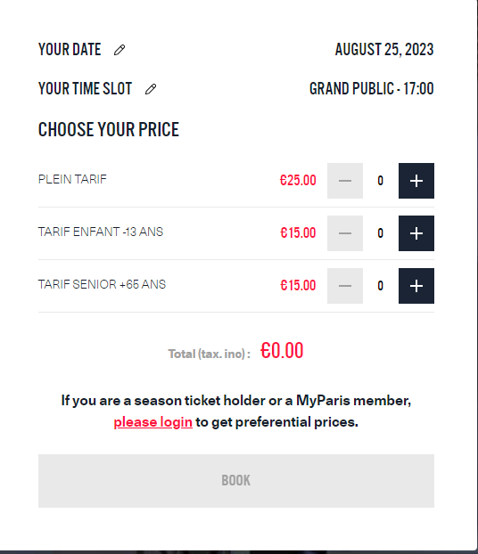
Task: Click the Book button
Action: 236,481
